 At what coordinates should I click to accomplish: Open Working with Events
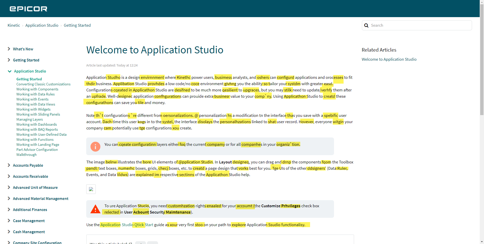(32, 99)
